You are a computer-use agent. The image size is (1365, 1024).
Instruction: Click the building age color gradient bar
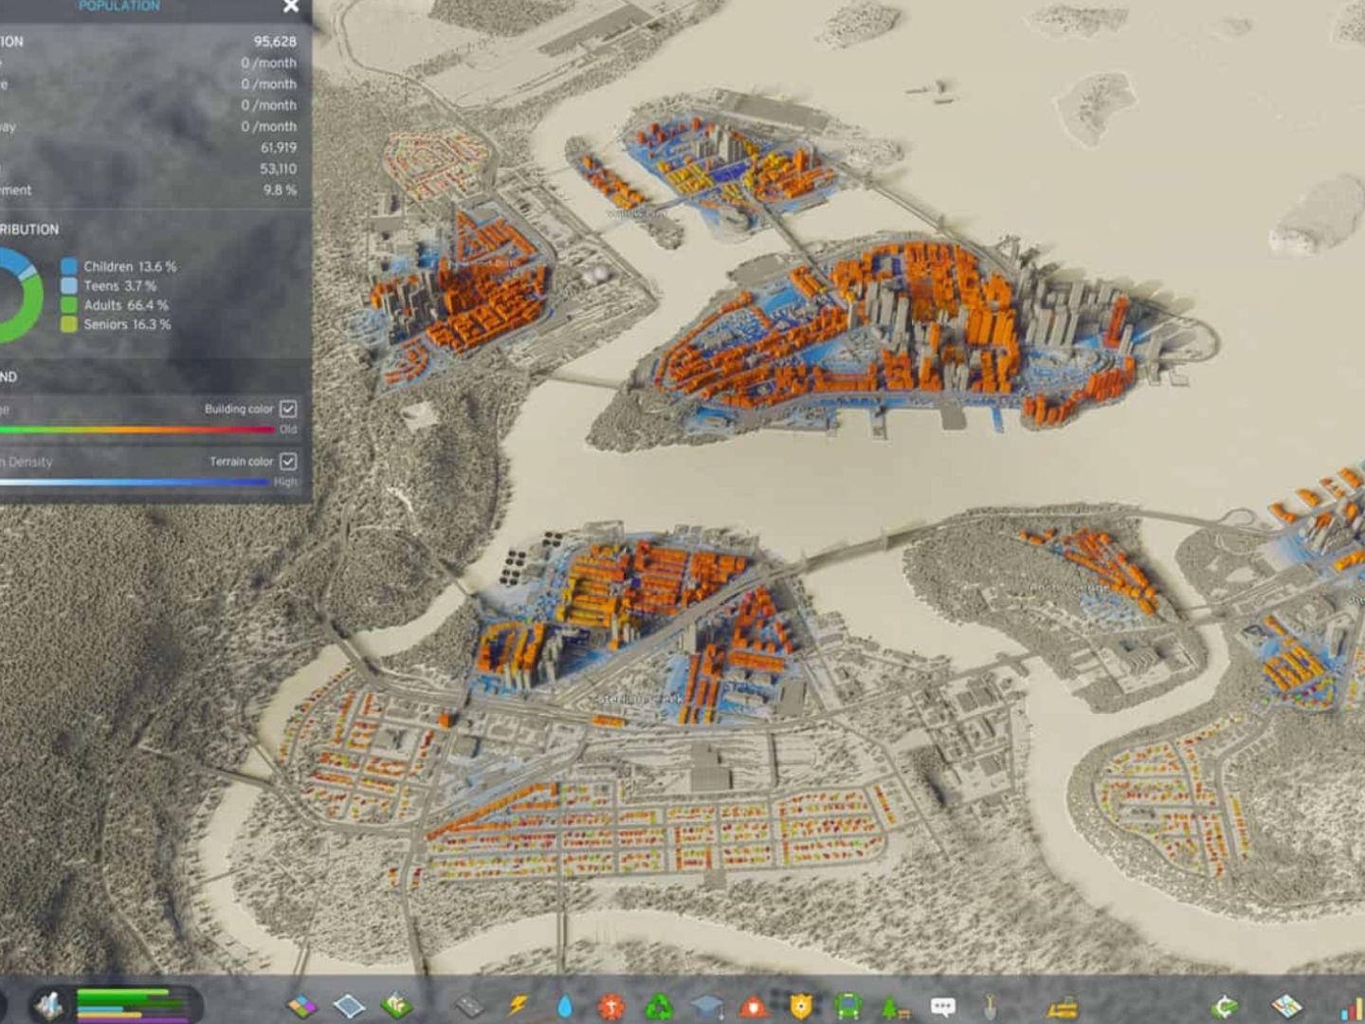[136, 430]
